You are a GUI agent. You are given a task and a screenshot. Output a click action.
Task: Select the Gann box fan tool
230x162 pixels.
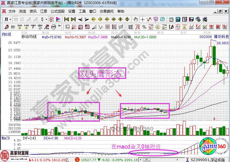pyautogui.click(x=81, y=27)
